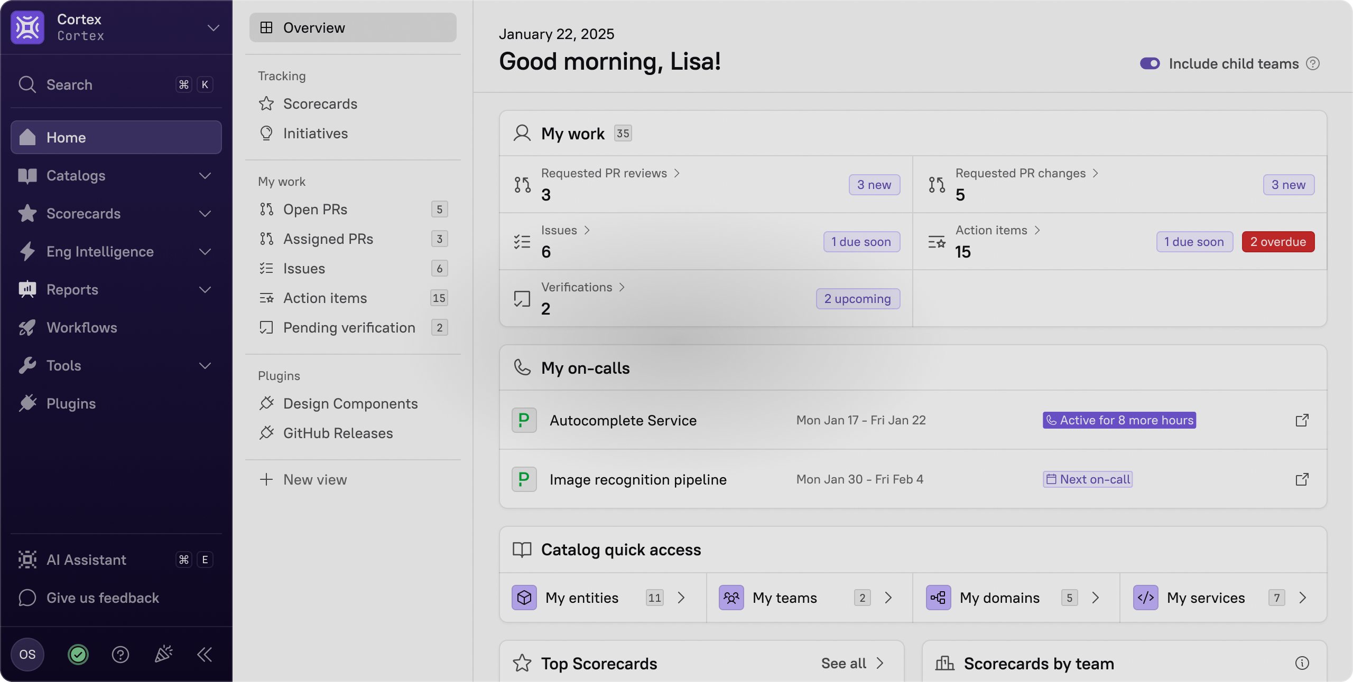
Task: Click the Cortex logo icon
Action: tap(27, 27)
